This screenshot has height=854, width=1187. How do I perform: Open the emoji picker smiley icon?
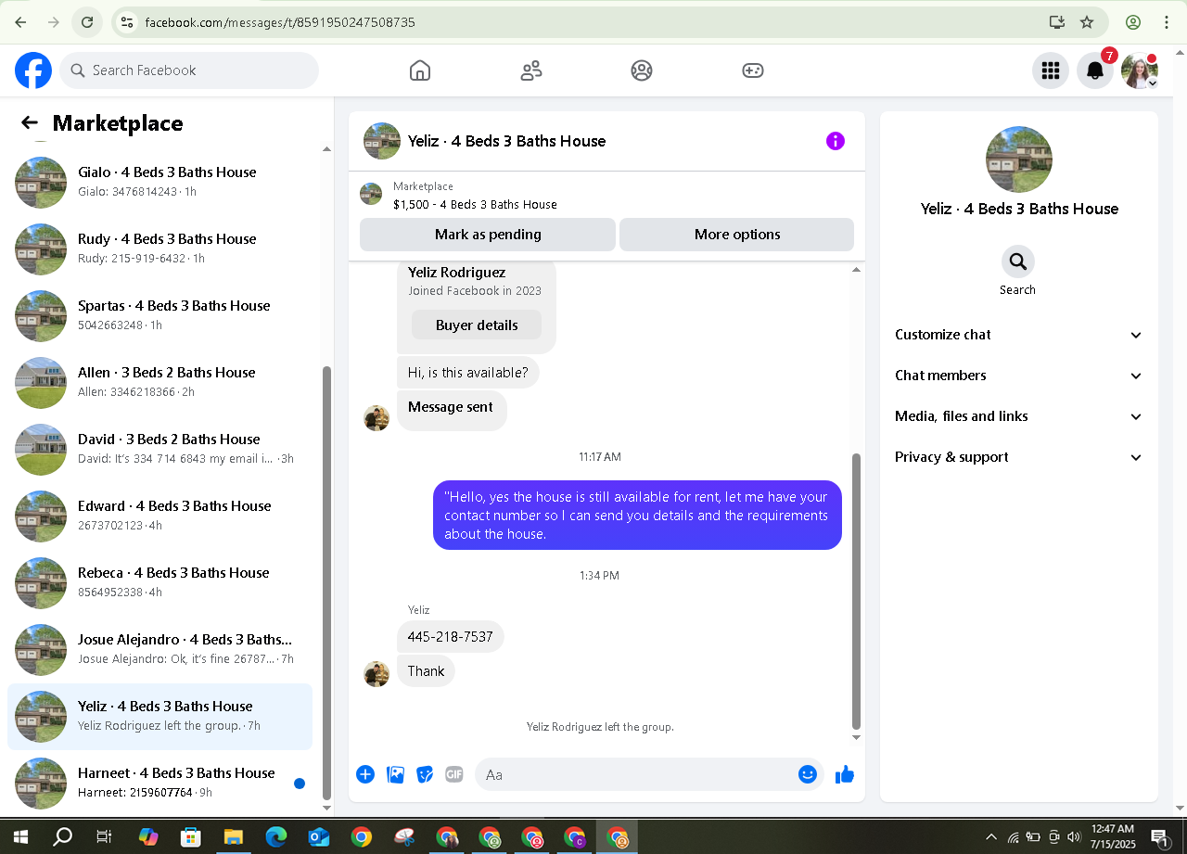[x=808, y=774]
